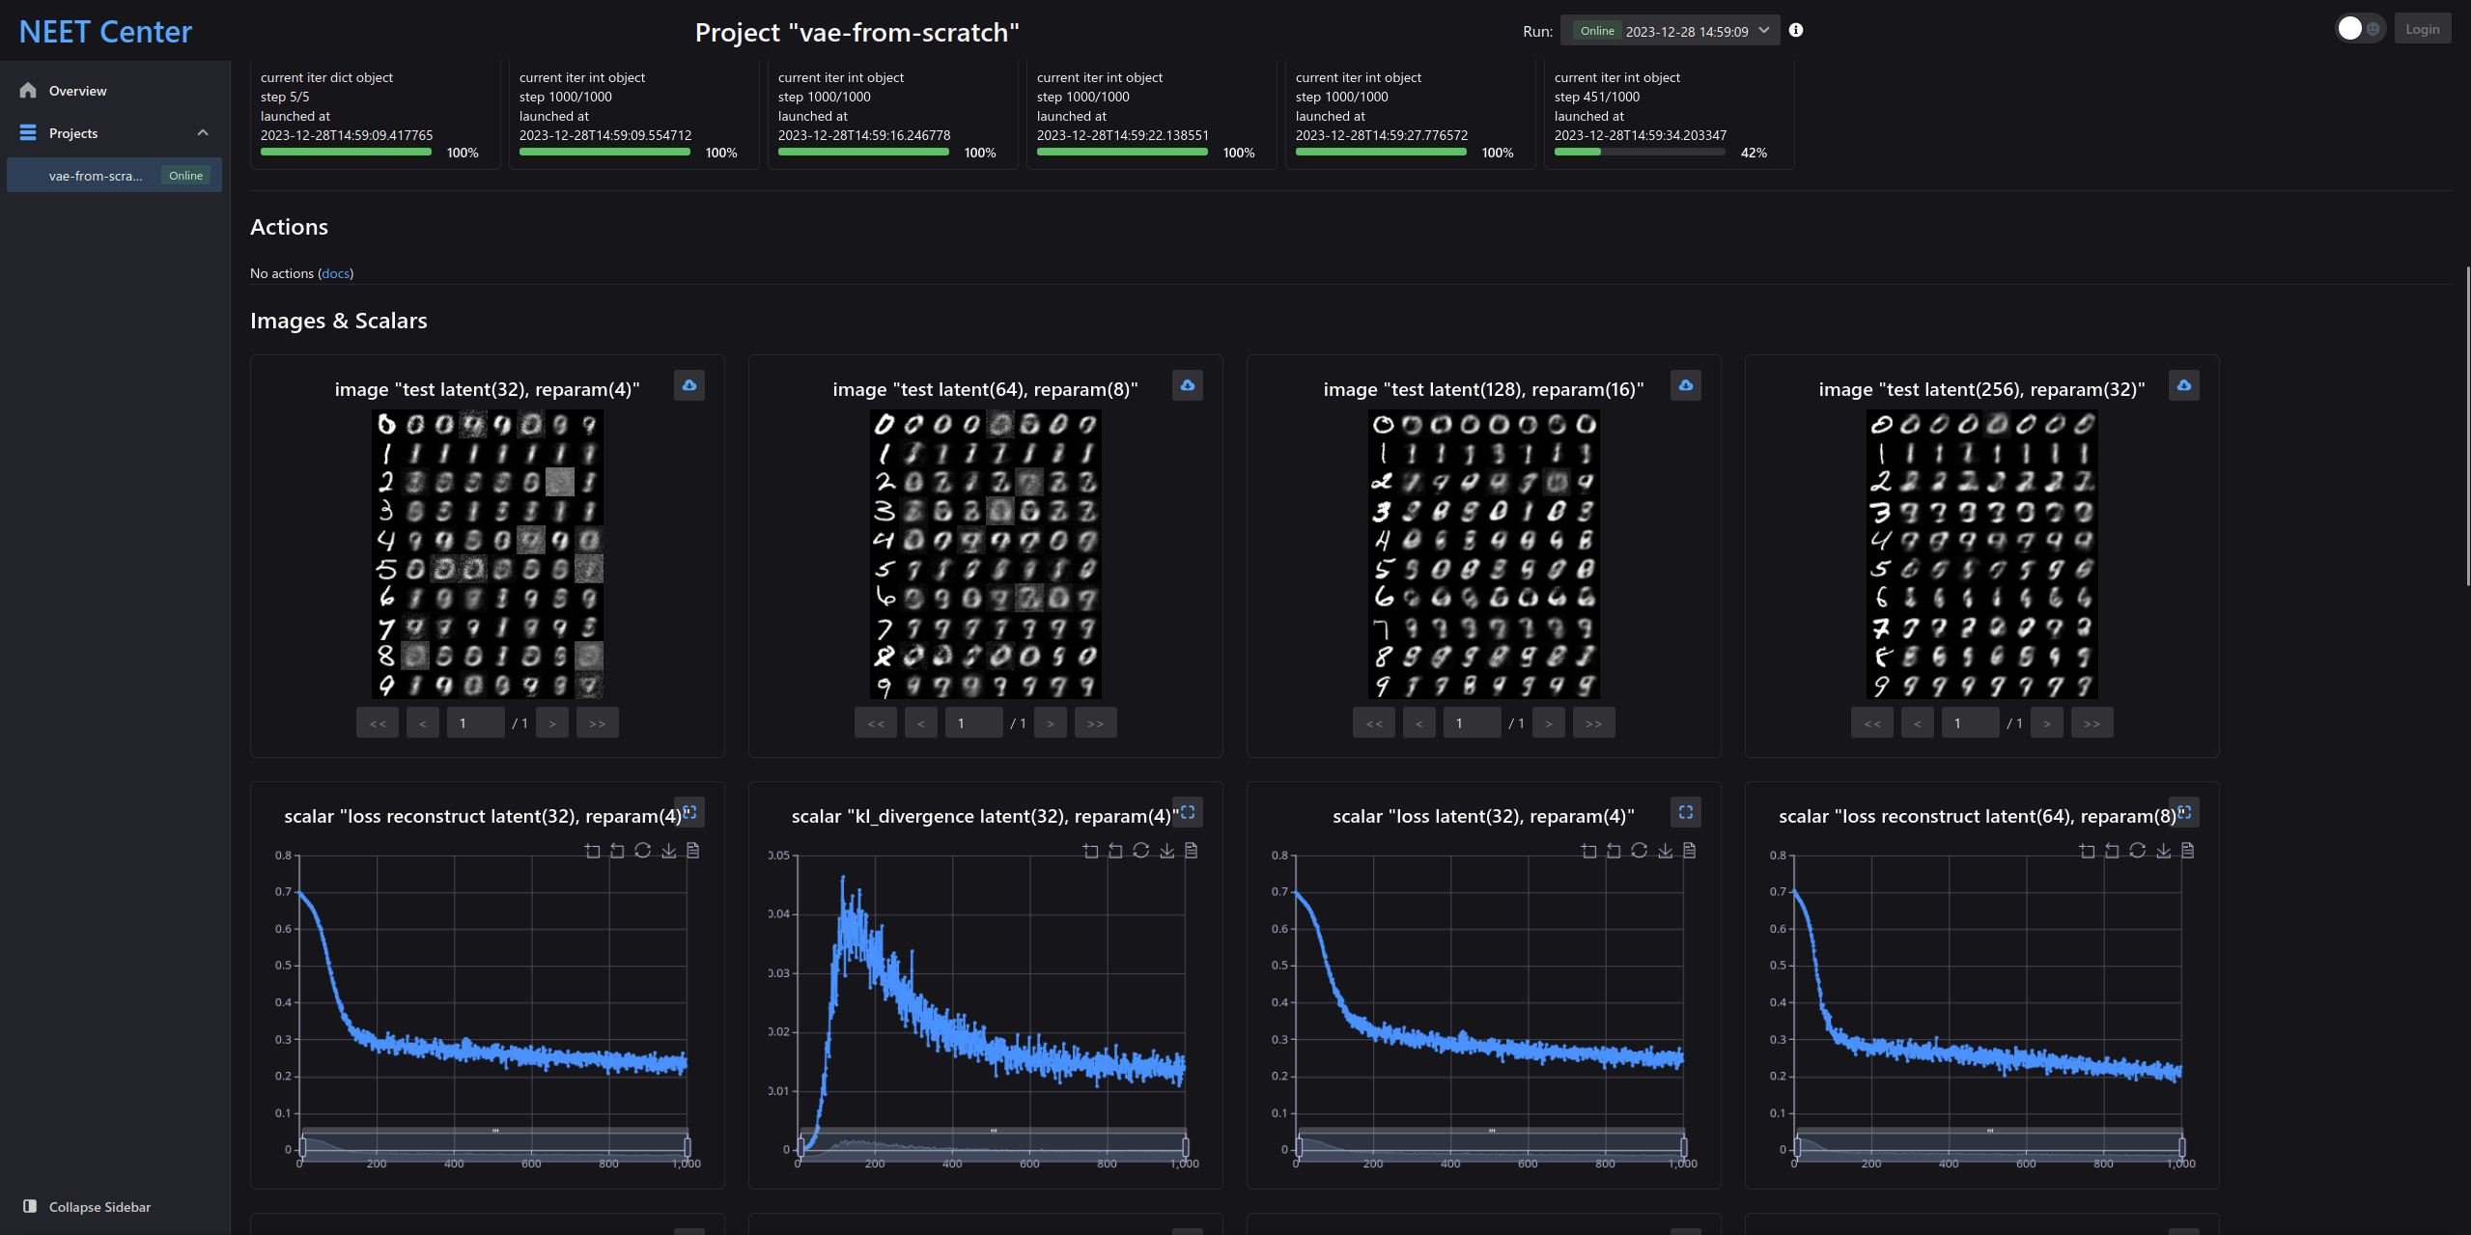Image resolution: width=2471 pixels, height=1235 pixels.
Task: Restore the loss reconstruct latent(32) chart
Action: tap(642, 851)
